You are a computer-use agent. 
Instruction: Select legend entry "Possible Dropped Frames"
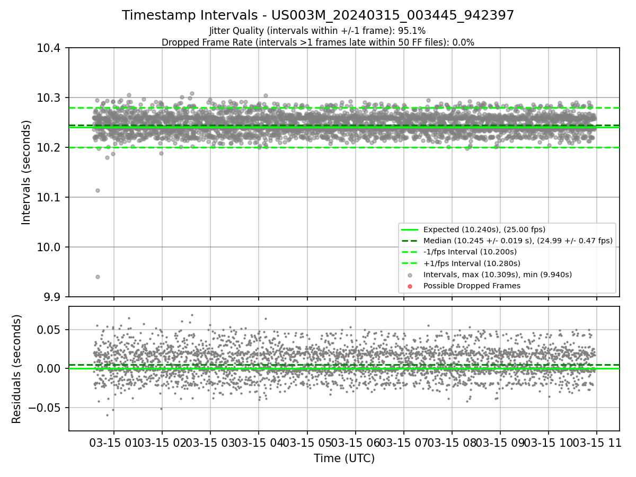pos(472,286)
